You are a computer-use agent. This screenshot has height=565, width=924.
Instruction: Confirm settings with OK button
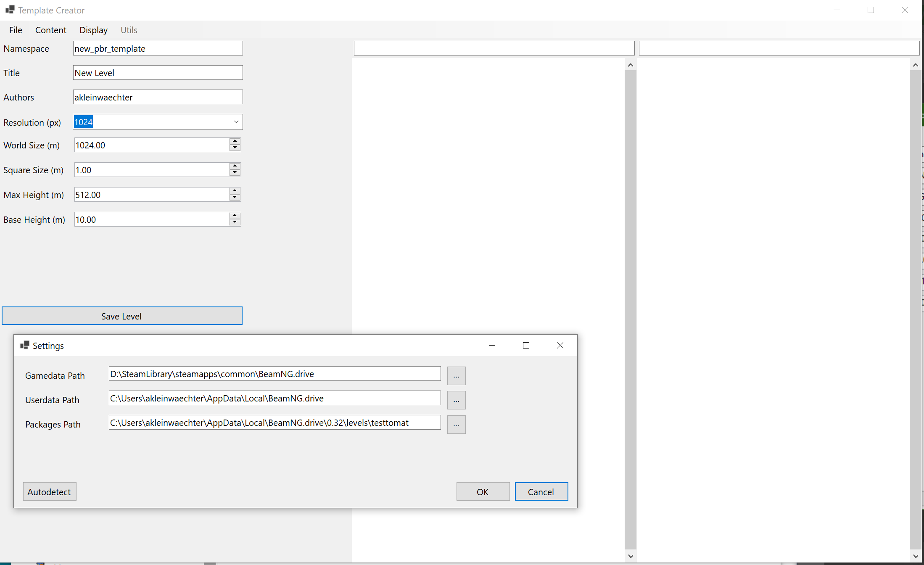coord(483,491)
